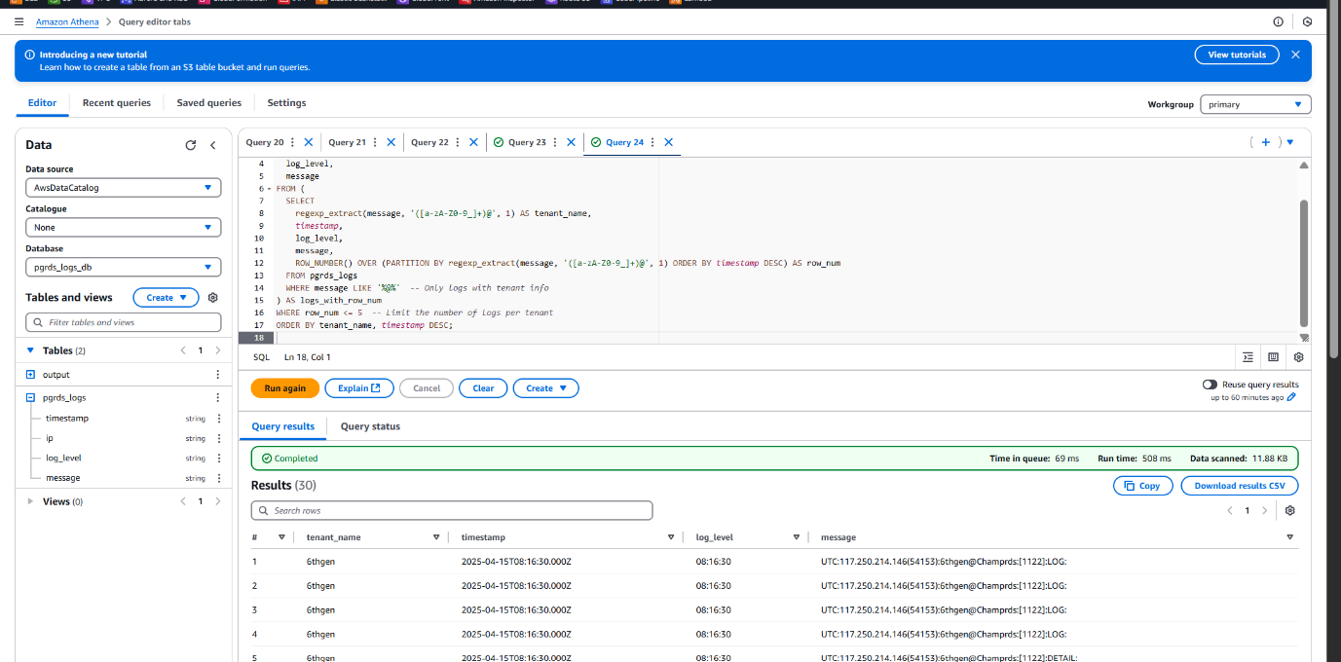Open actions menu for pgrds_logs table
This screenshot has width=1341, height=662.
[218, 398]
